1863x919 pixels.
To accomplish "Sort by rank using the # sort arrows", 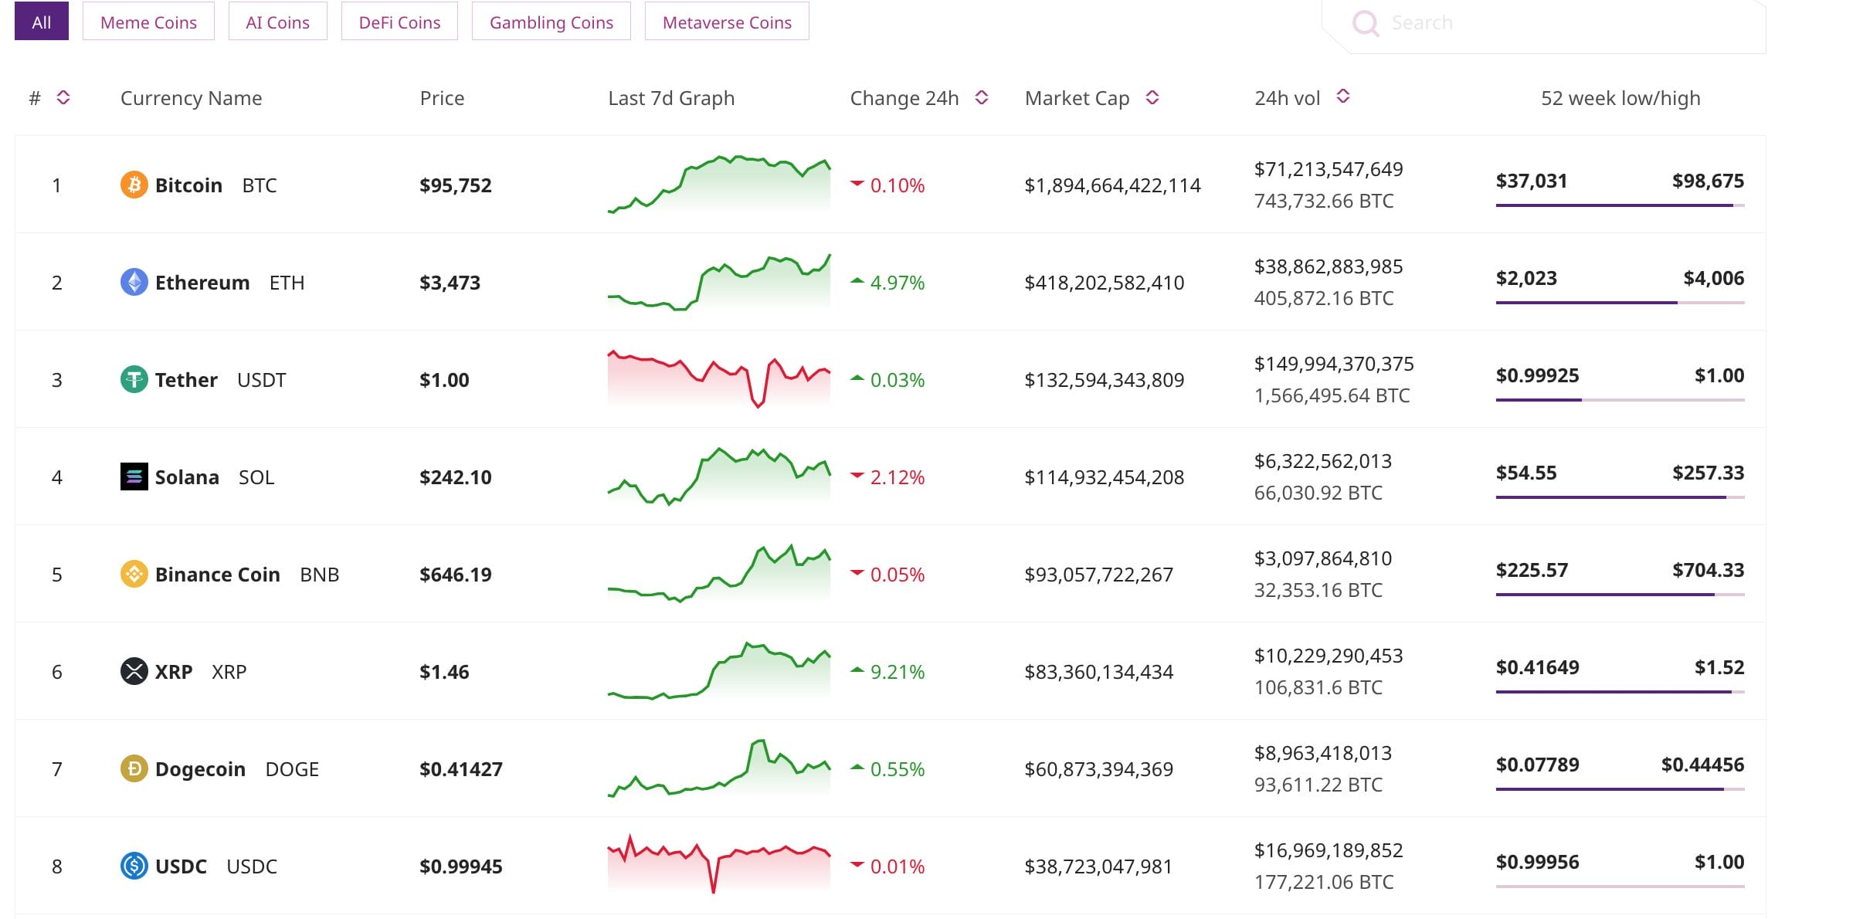I will [63, 97].
